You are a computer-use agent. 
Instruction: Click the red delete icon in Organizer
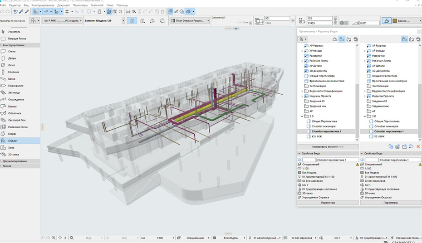coord(418,146)
